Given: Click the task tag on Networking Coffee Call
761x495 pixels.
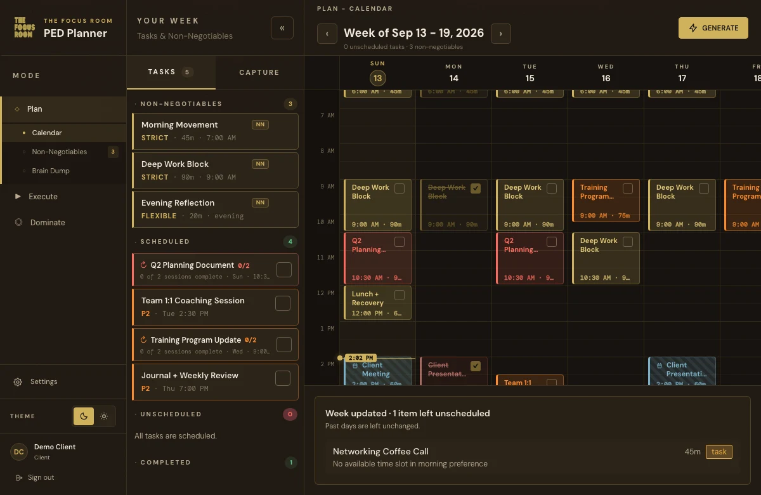Looking at the screenshot, I should (x=719, y=452).
